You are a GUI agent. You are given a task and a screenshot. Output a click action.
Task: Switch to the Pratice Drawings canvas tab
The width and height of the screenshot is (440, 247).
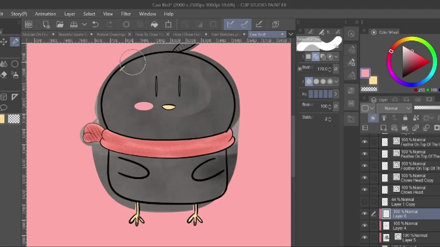point(111,34)
